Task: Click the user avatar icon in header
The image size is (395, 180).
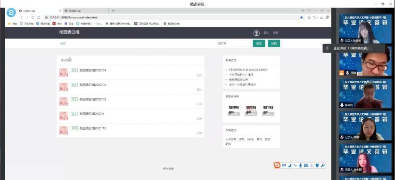Action: pos(256,33)
